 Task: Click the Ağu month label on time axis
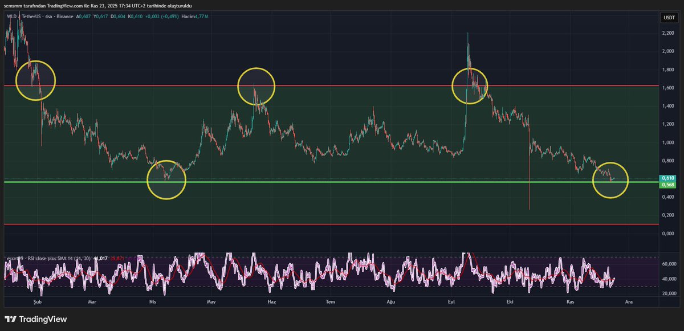pos(390,301)
